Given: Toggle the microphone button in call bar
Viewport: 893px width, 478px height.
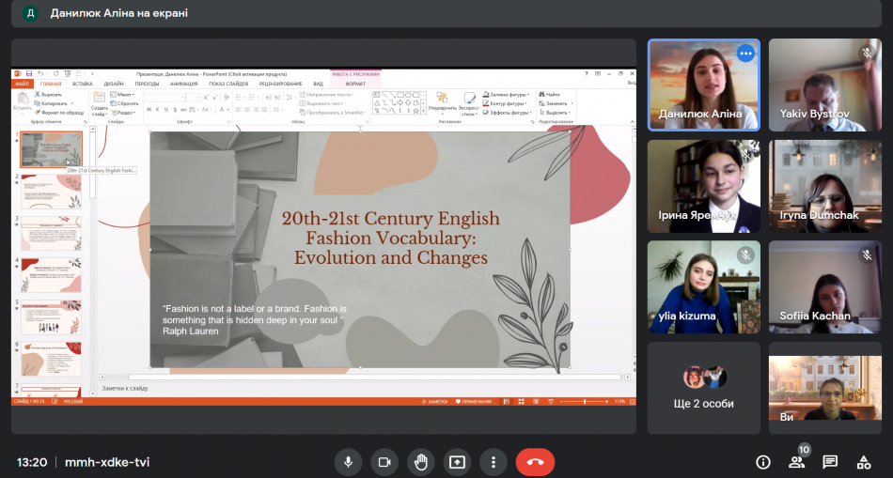Looking at the screenshot, I should (x=348, y=462).
